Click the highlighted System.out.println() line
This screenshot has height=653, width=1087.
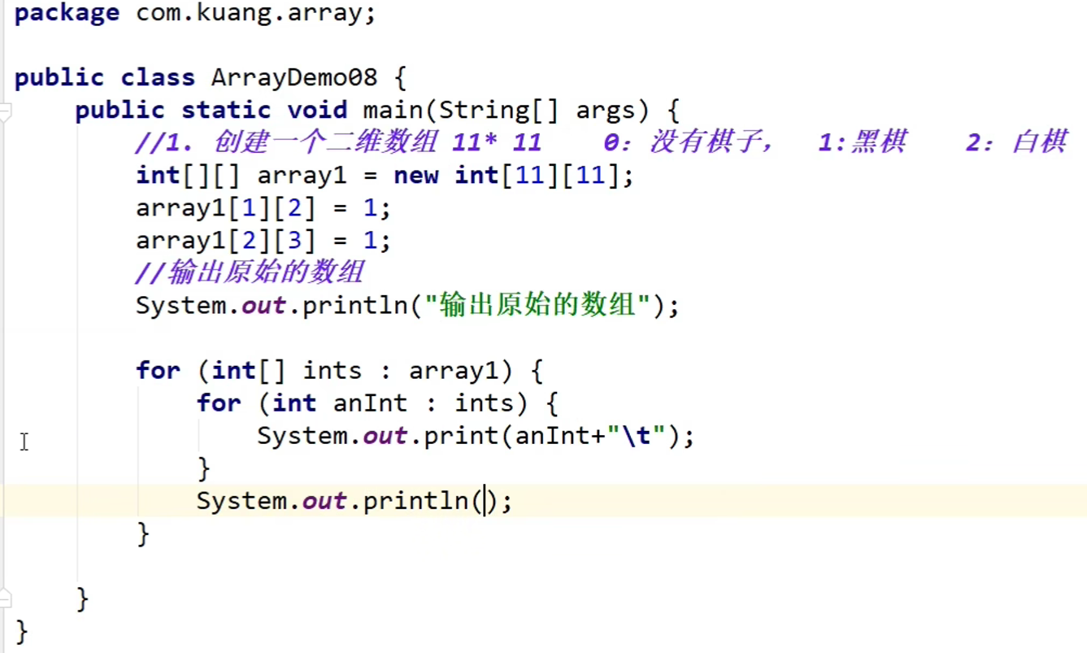(543, 501)
